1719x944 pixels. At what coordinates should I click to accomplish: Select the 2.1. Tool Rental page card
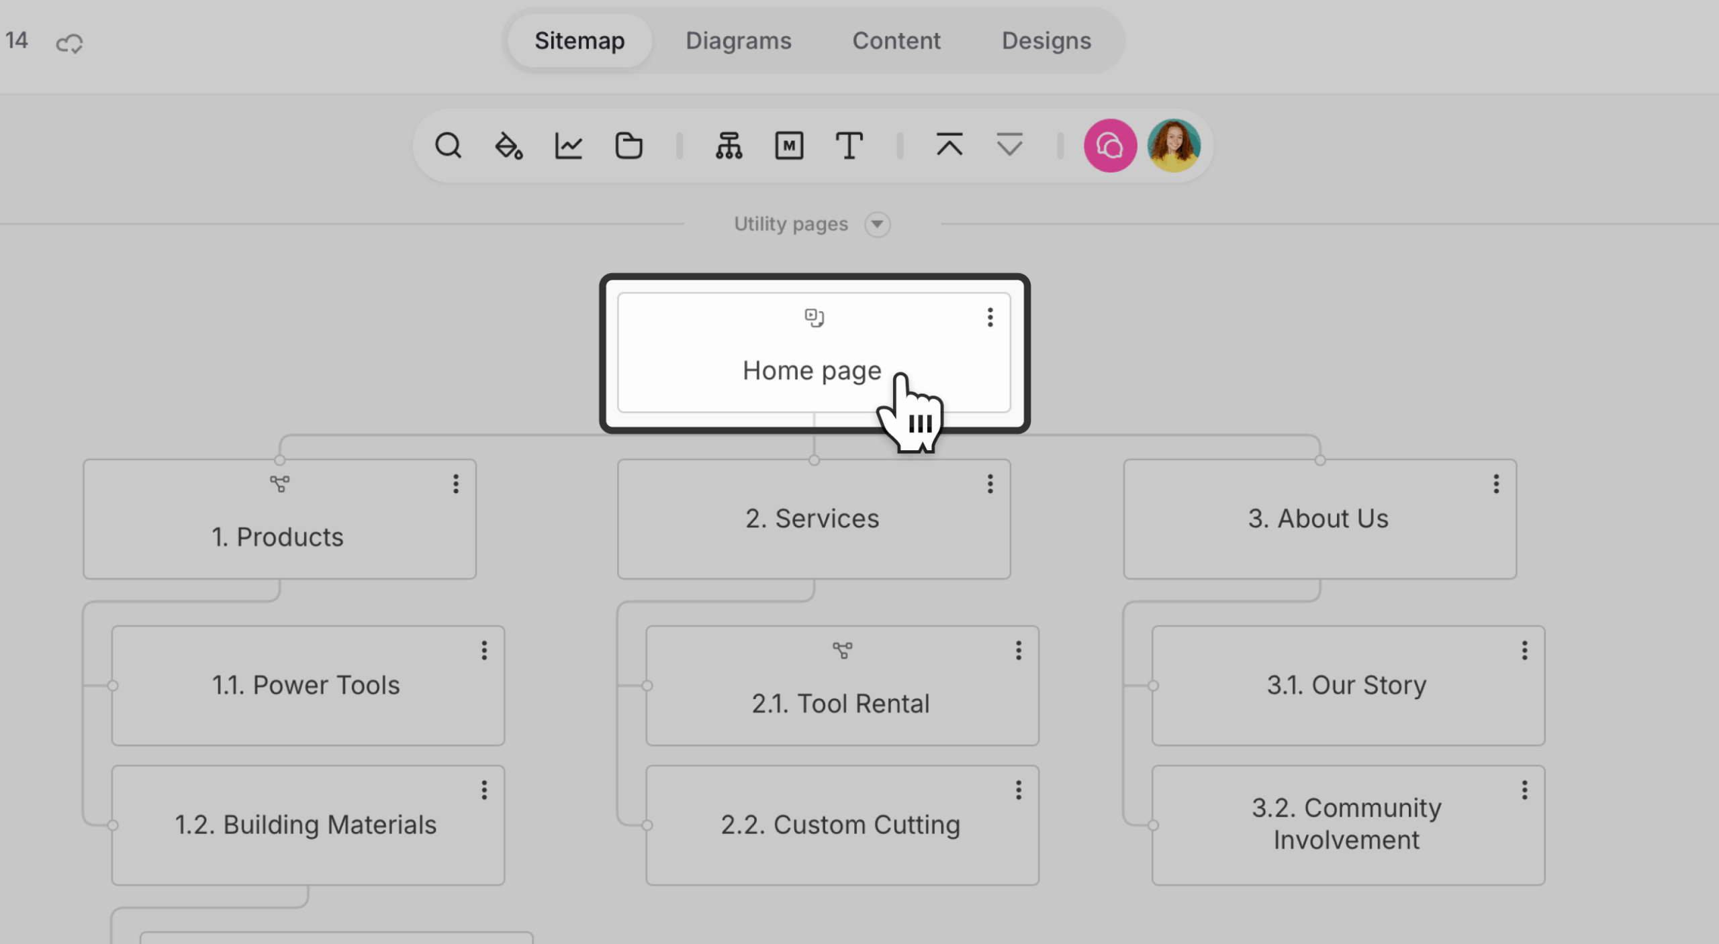842,686
